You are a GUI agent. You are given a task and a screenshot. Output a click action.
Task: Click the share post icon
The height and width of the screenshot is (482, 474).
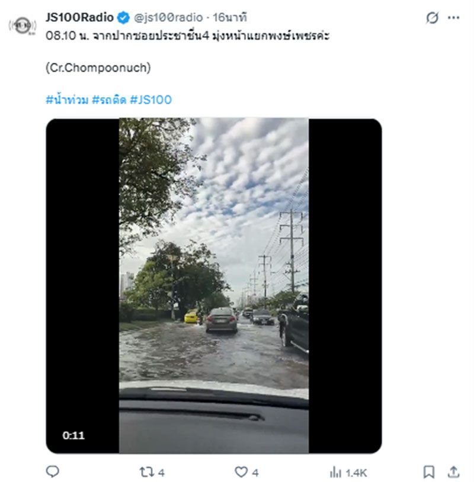pyautogui.click(x=453, y=472)
